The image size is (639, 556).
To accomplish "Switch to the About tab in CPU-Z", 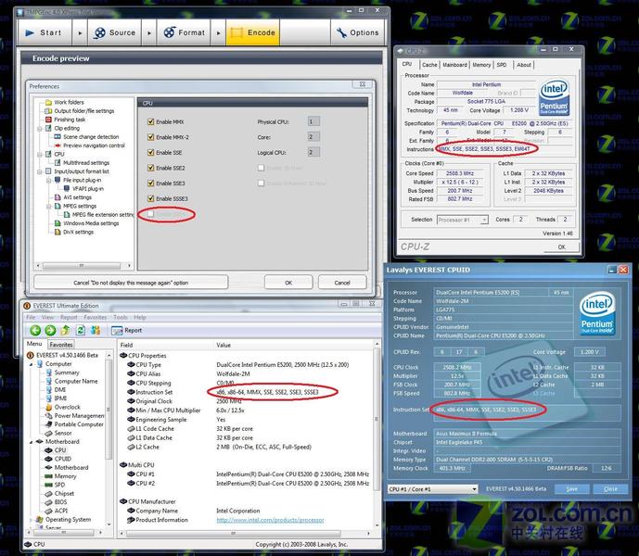I will (524, 65).
